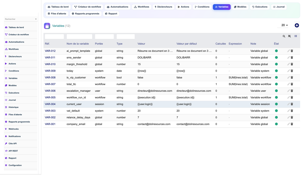Delete variable VAR-012 with trash icon
This screenshot has height=187, width=303.
point(292,51)
